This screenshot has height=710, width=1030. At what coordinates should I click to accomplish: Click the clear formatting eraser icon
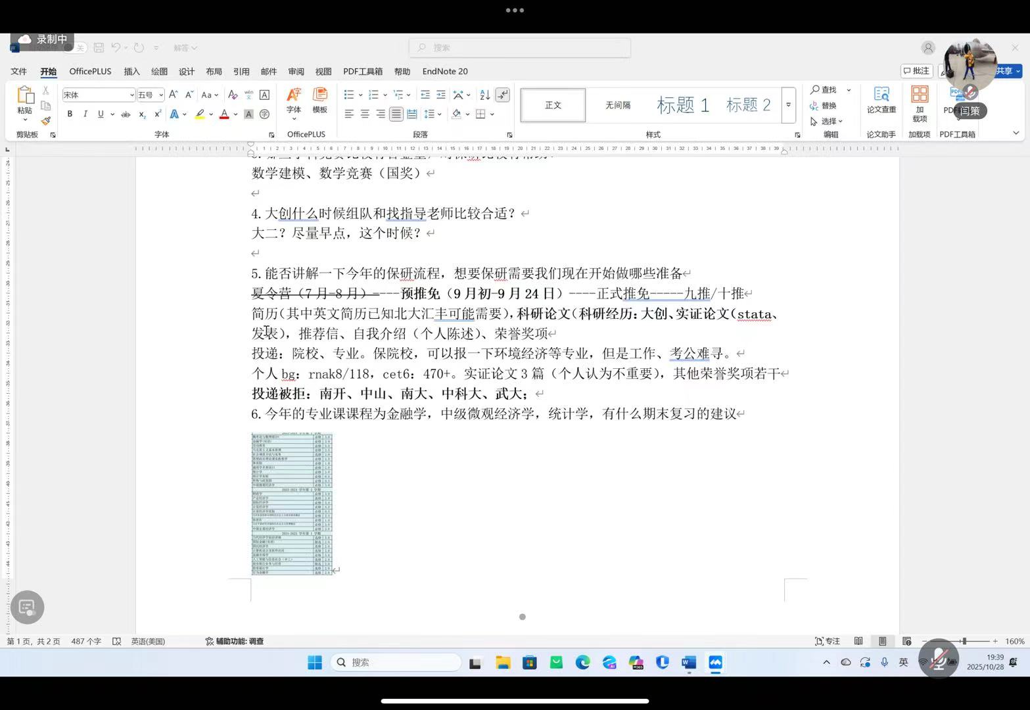click(x=232, y=95)
